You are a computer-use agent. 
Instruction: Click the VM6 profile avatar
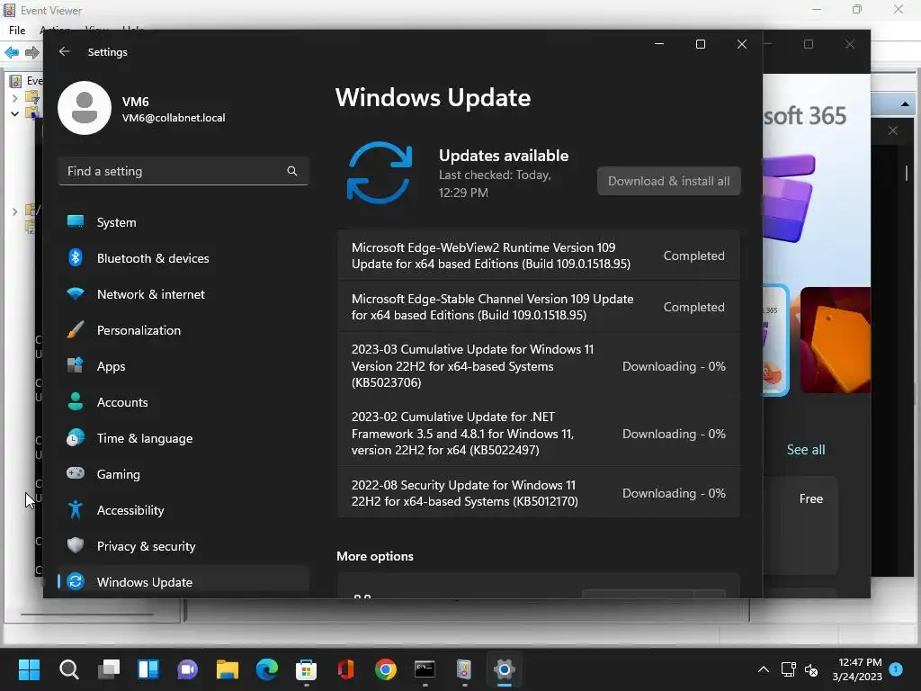[85, 108]
